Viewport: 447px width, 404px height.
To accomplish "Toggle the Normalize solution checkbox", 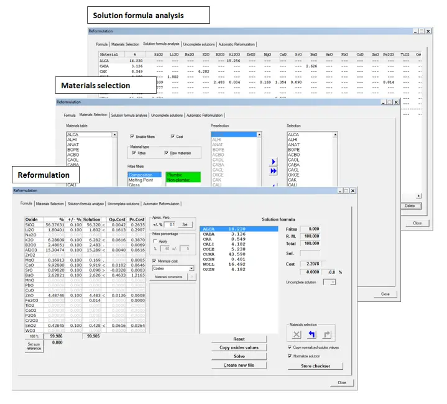I will click(x=289, y=356).
